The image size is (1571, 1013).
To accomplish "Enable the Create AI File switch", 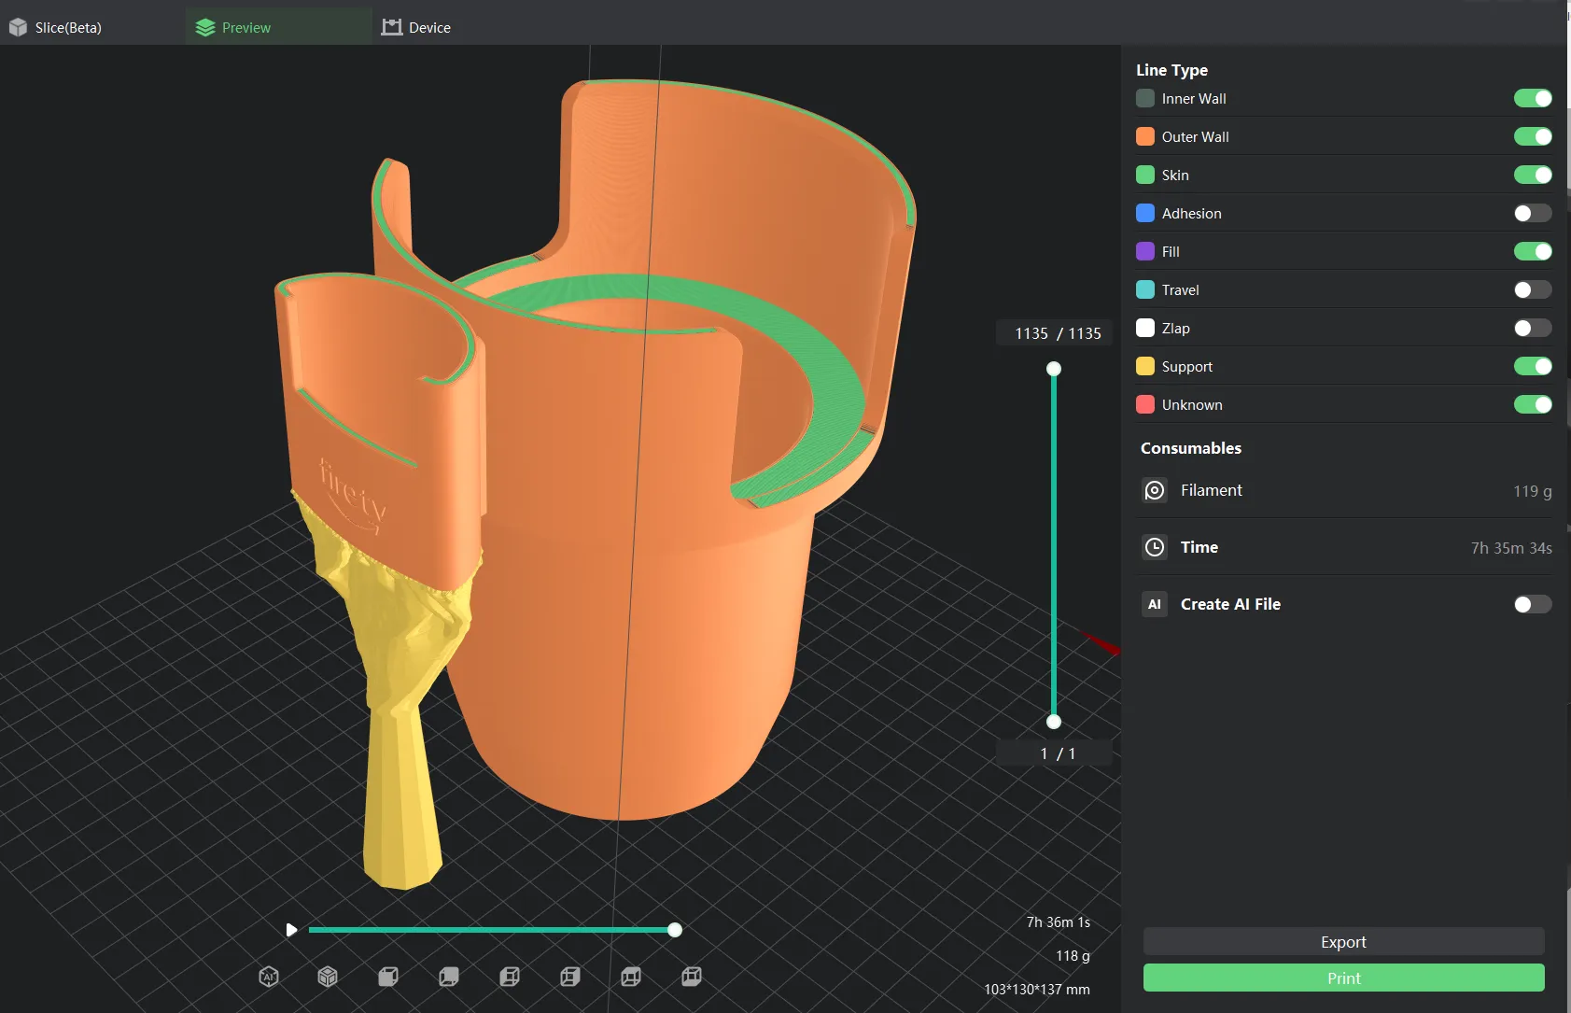I will coord(1532,605).
